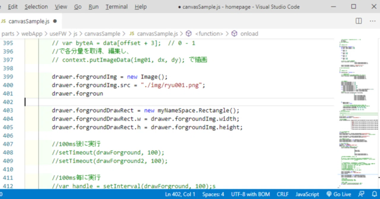Split the editor to the right
The image size is (380, 199).
click(x=359, y=21)
